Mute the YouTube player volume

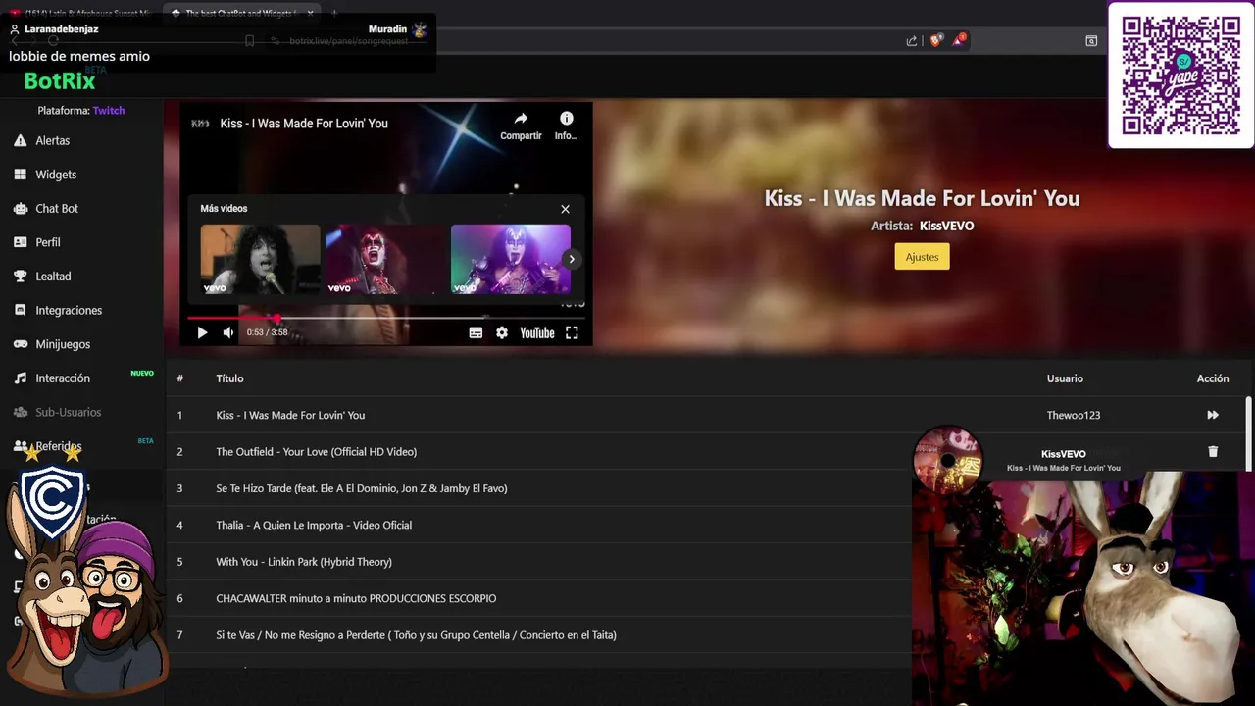tap(228, 332)
